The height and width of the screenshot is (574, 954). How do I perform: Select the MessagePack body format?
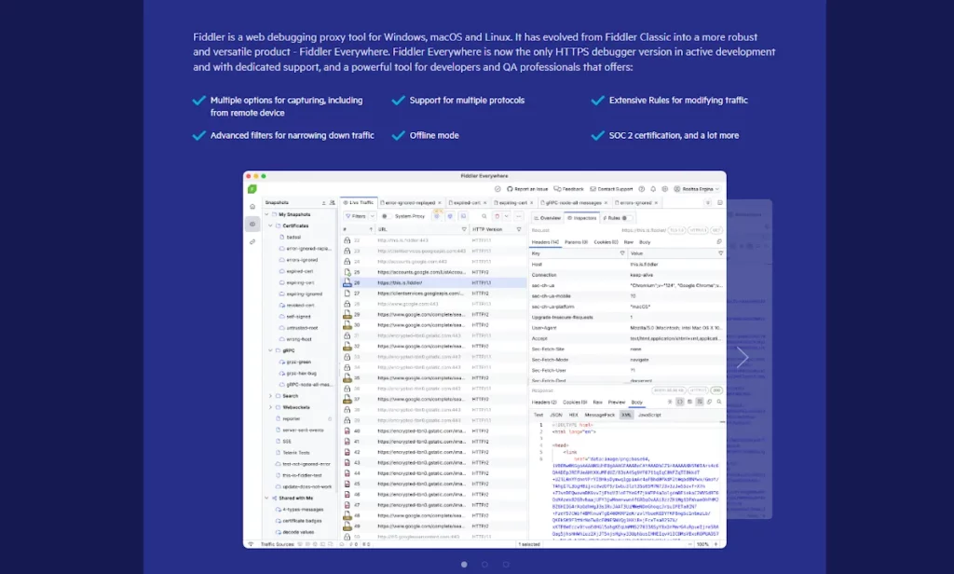pyautogui.click(x=599, y=416)
